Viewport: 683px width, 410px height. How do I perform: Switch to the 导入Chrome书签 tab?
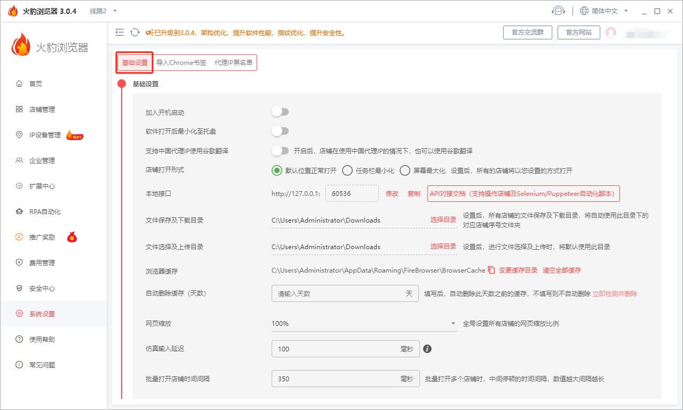click(x=181, y=62)
